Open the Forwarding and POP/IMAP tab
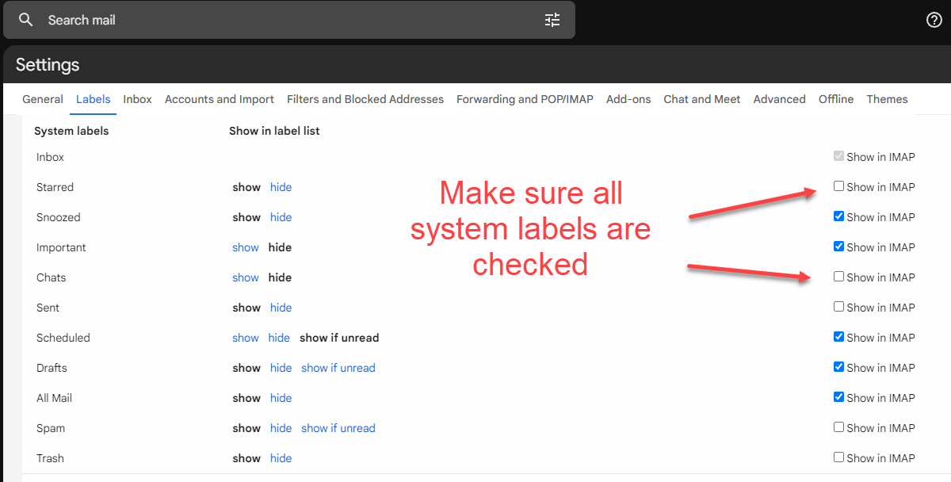Image resolution: width=951 pixels, height=482 pixels. (525, 99)
